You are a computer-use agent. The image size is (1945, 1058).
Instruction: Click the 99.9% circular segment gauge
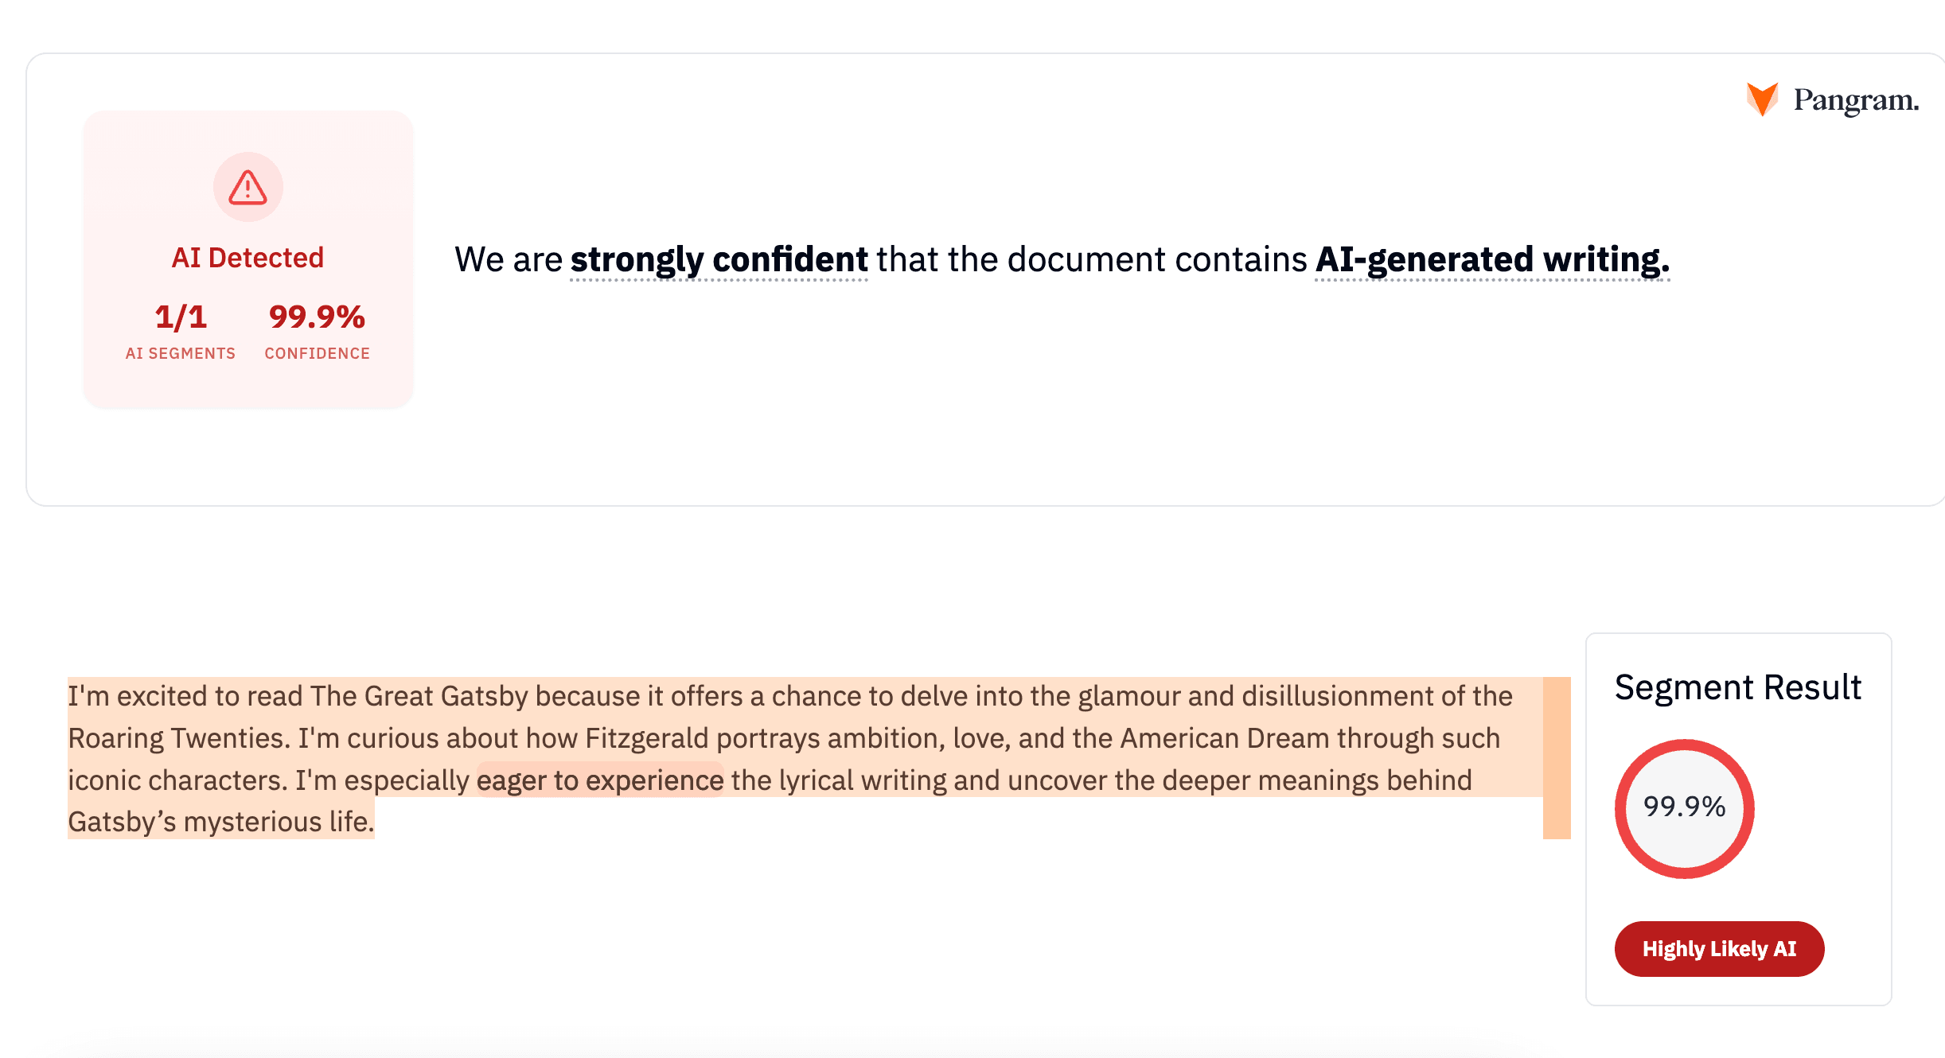click(x=1684, y=808)
